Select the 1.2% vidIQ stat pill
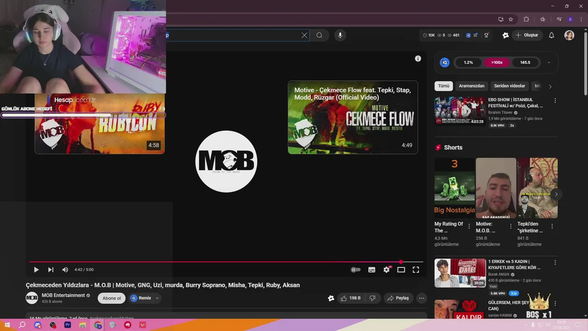Image resolution: width=588 pixels, height=331 pixels. tap(468, 63)
